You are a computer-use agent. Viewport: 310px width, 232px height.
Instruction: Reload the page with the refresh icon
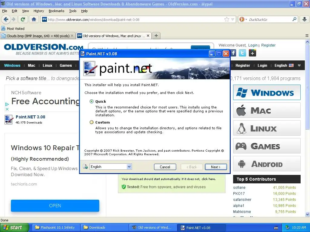[x=23, y=19]
